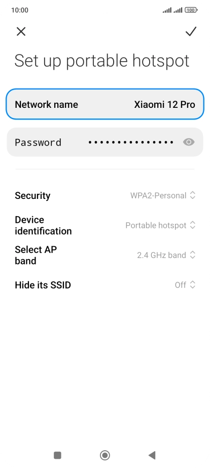Select the Select AP band row label
Viewport: 210px width, 468px height.
click(x=36, y=255)
